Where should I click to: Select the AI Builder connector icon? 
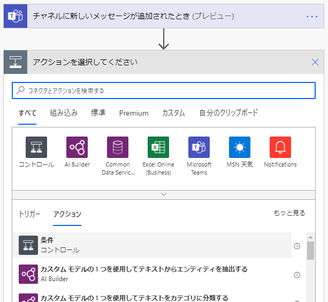(77, 147)
